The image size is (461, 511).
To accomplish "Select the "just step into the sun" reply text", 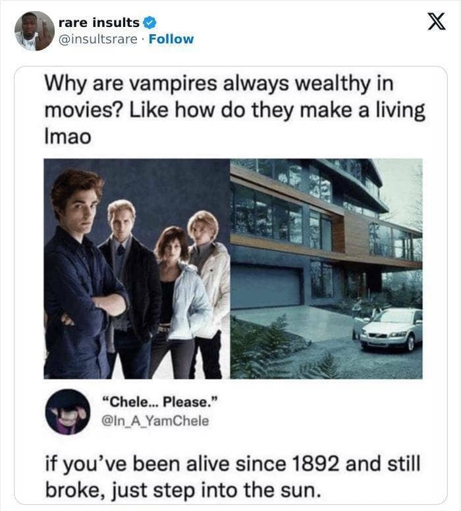I will [x=215, y=490].
